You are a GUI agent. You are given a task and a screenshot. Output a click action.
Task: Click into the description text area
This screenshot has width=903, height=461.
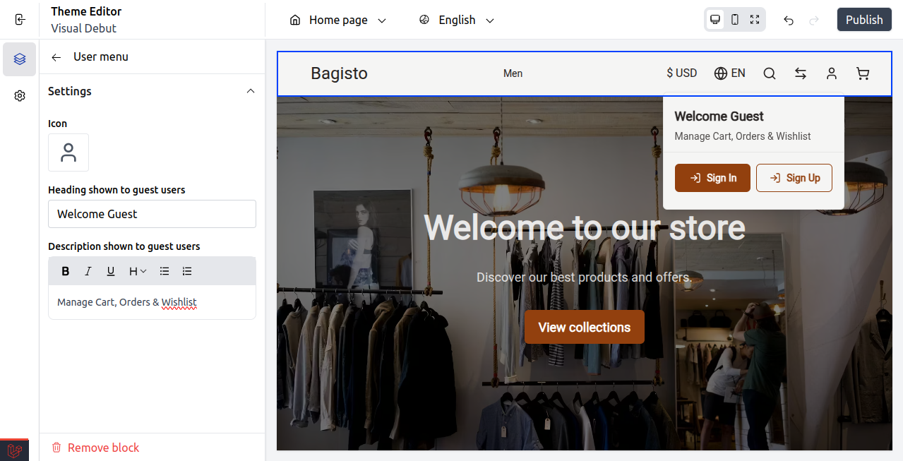[152, 302]
